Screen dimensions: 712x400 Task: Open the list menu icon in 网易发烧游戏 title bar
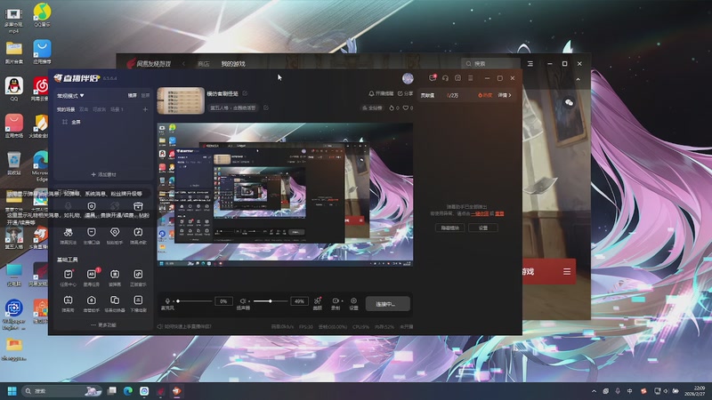coord(530,64)
